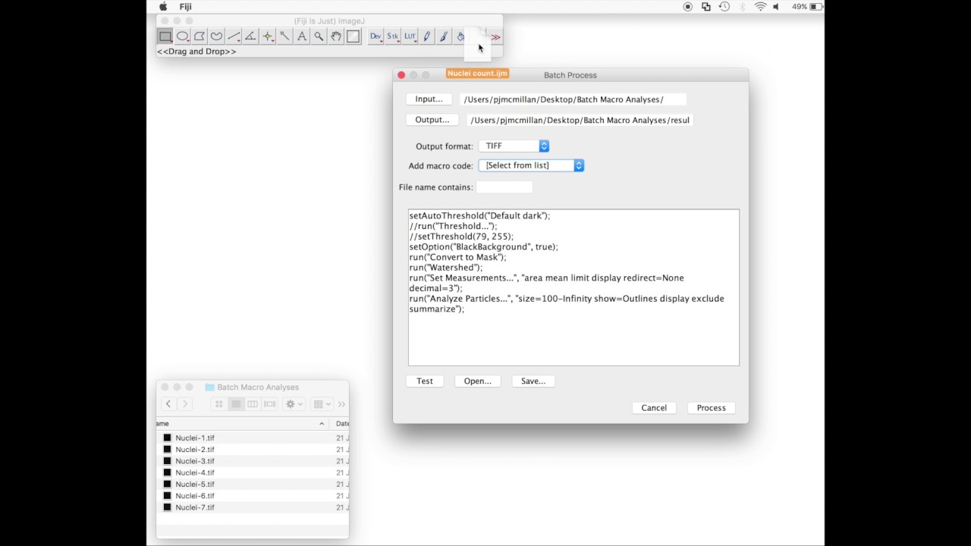The height and width of the screenshot is (546, 971).
Task: Select the Text tool
Action: tap(302, 36)
